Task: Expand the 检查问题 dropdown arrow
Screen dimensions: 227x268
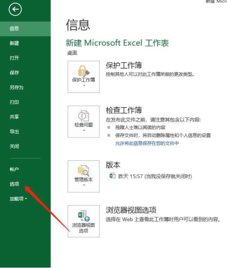Action: tap(84, 131)
